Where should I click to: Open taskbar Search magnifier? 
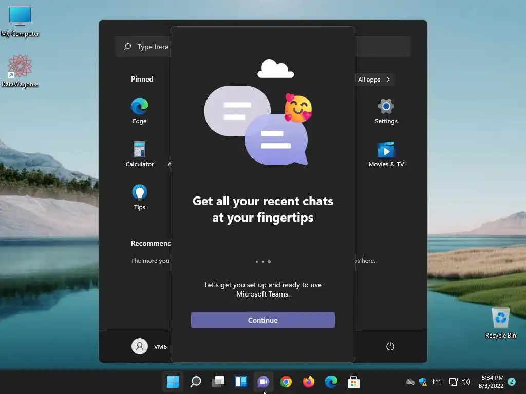[196, 382]
